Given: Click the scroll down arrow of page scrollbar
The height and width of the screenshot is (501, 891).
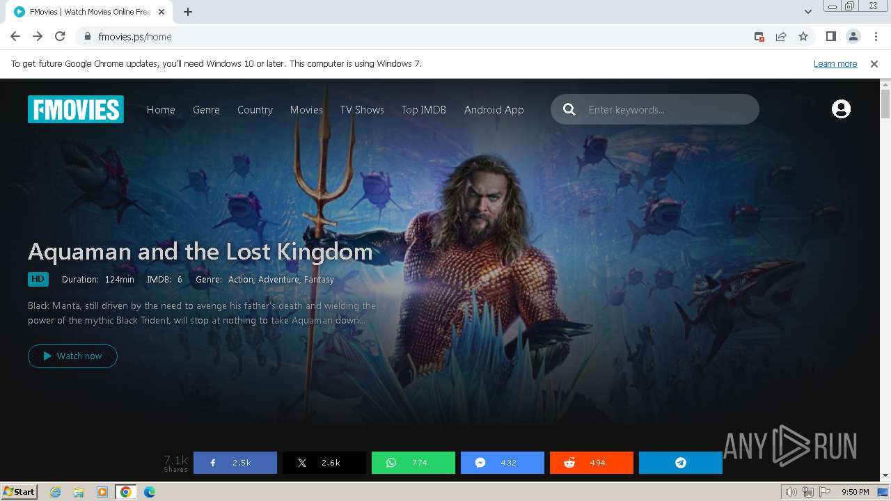Looking at the screenshot, I should click(x=885, y=476).
